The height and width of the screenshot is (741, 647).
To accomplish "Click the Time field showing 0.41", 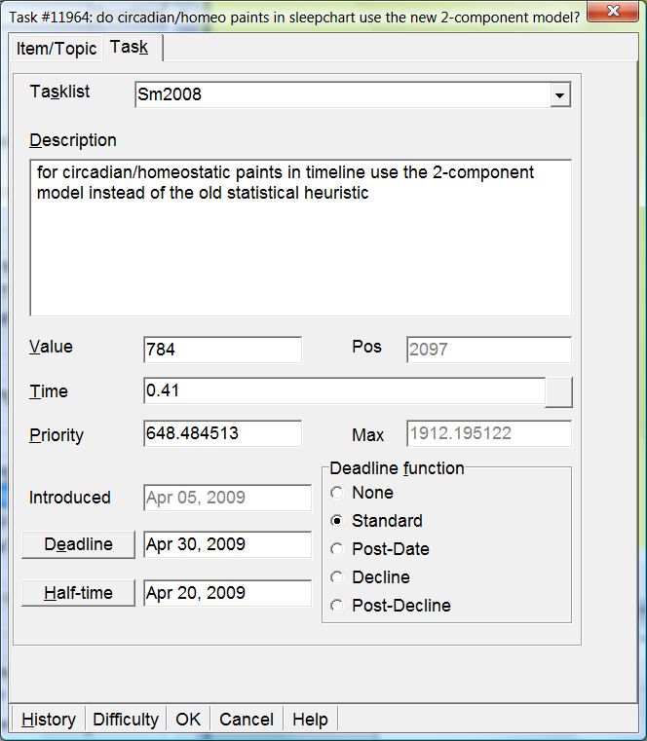I will click(343, 391).
